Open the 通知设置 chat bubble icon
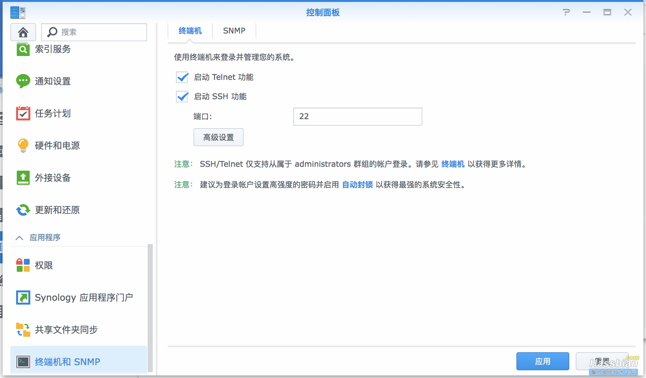646x378 pixels. 23,81
